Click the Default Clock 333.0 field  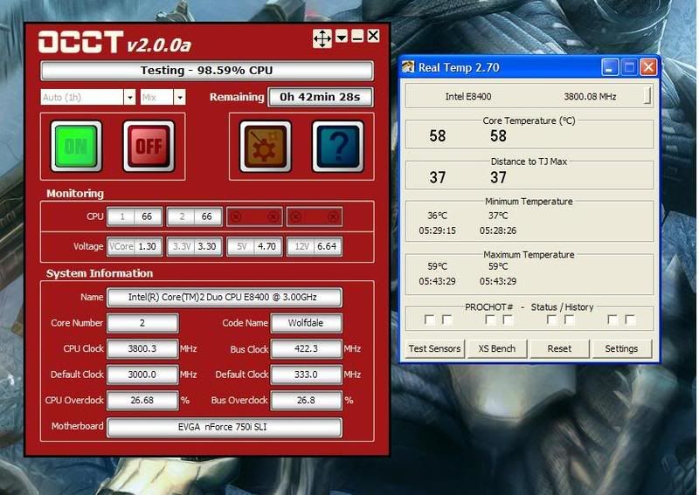click(307, 375)
